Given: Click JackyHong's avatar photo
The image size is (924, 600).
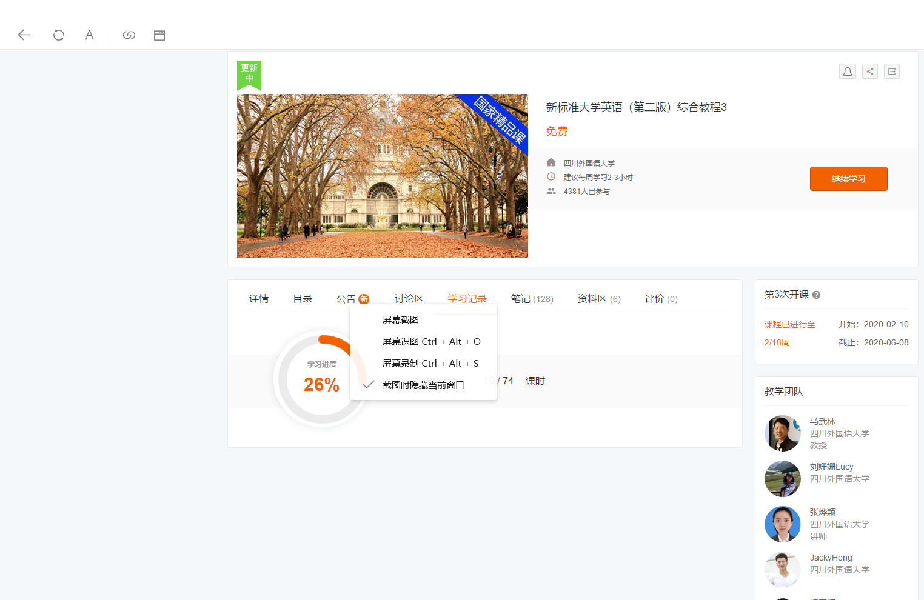Looking at the screenshot, I should 783,570.
